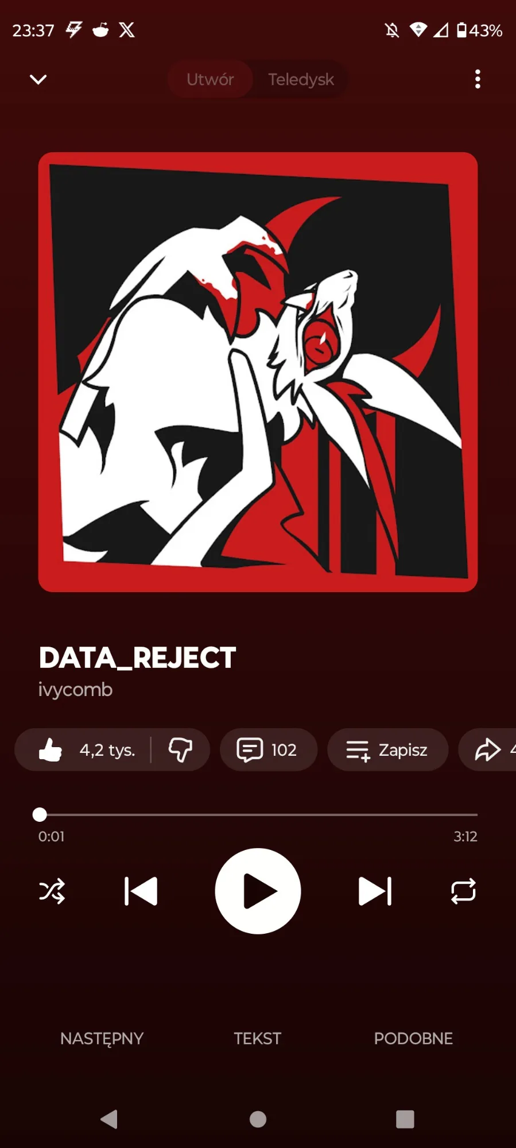
Task: Switch to the Utwór mode
Action: click(210, 79)
